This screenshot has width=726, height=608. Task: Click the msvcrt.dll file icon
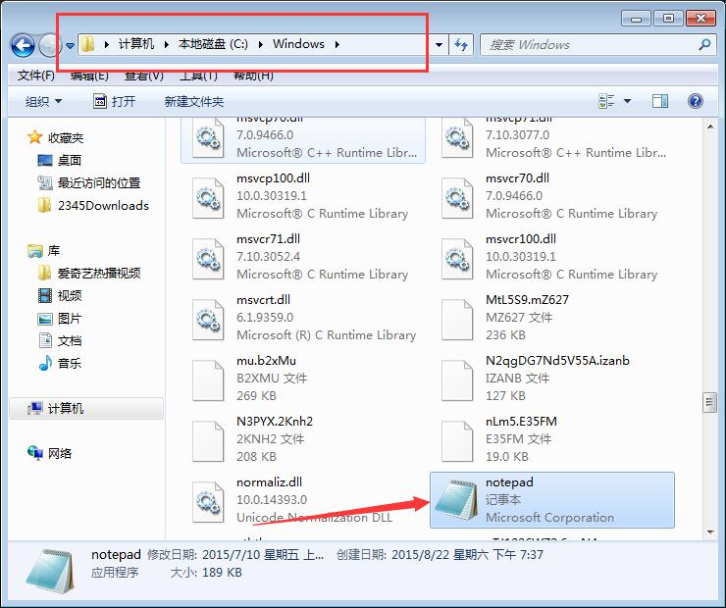click(208, 320)
